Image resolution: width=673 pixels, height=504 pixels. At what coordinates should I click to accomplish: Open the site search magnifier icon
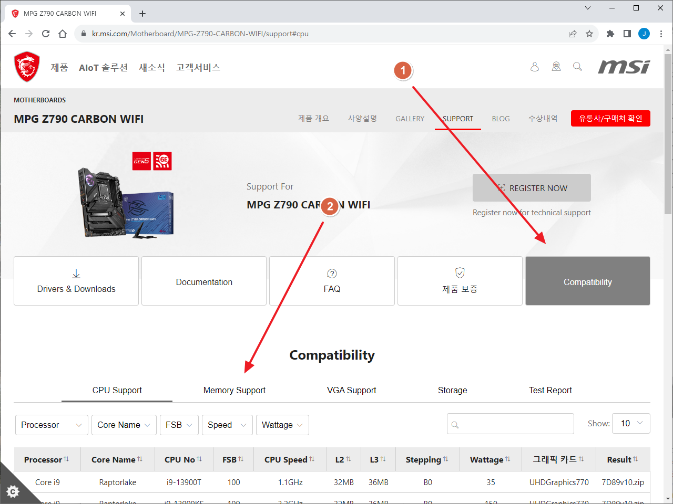(x=577, y=67)
